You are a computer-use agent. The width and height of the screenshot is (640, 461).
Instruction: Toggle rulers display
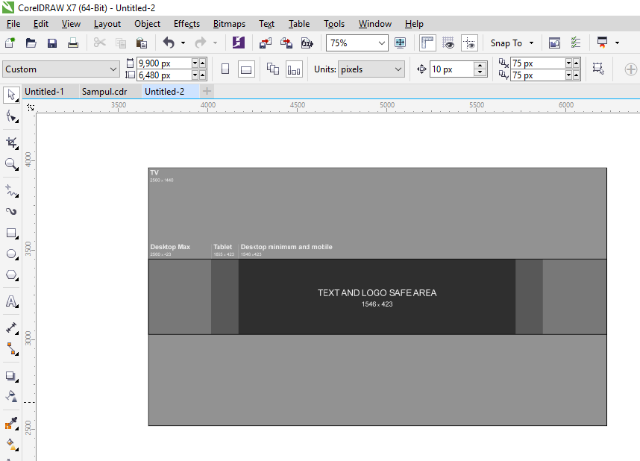[x=427, y=43]
